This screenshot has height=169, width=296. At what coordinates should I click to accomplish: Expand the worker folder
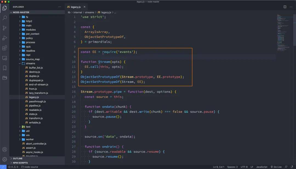pyautogui.click(x=37, y=139)
